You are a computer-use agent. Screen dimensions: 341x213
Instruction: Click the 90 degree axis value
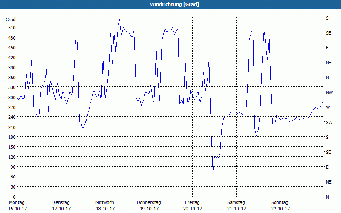click(13, 167)
